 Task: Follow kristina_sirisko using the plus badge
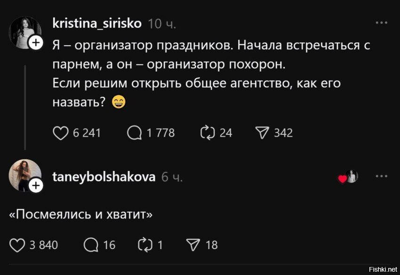[36, 44]
